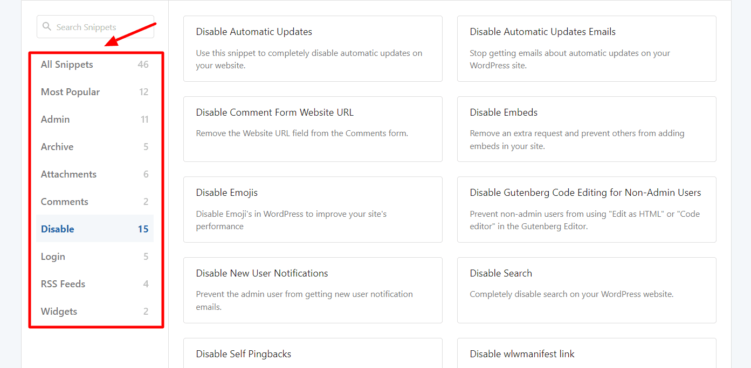View the Login snippets category
The height and width of the screenshot is (368, 751).
53,257
